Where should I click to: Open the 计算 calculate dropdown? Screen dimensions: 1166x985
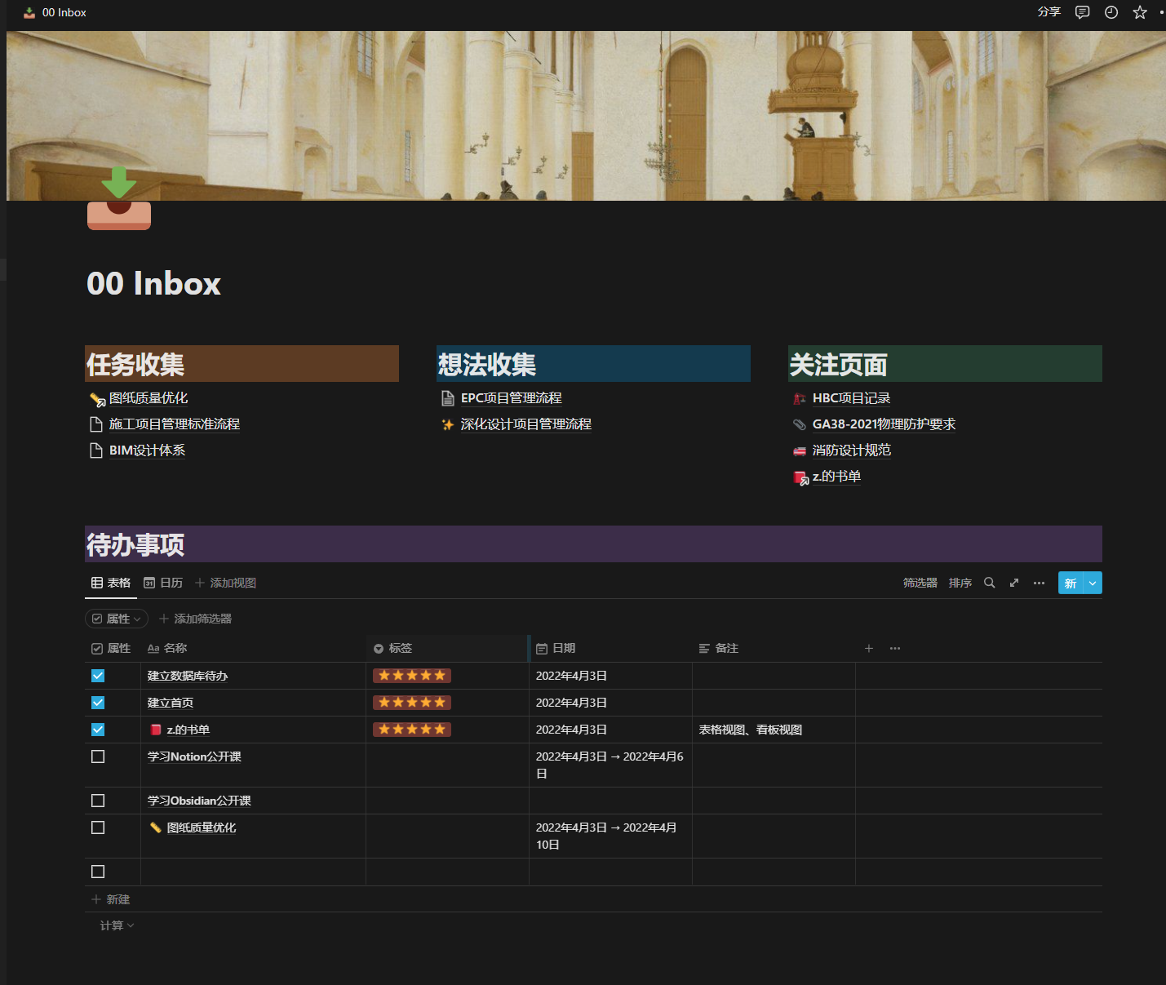[117, 925]
